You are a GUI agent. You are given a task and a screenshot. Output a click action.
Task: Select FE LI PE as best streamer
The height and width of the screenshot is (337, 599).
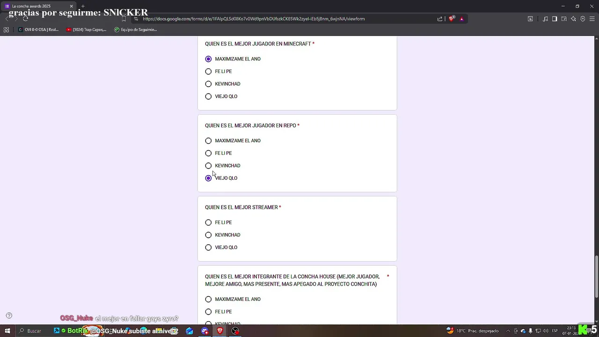click(x=208, y=222)
